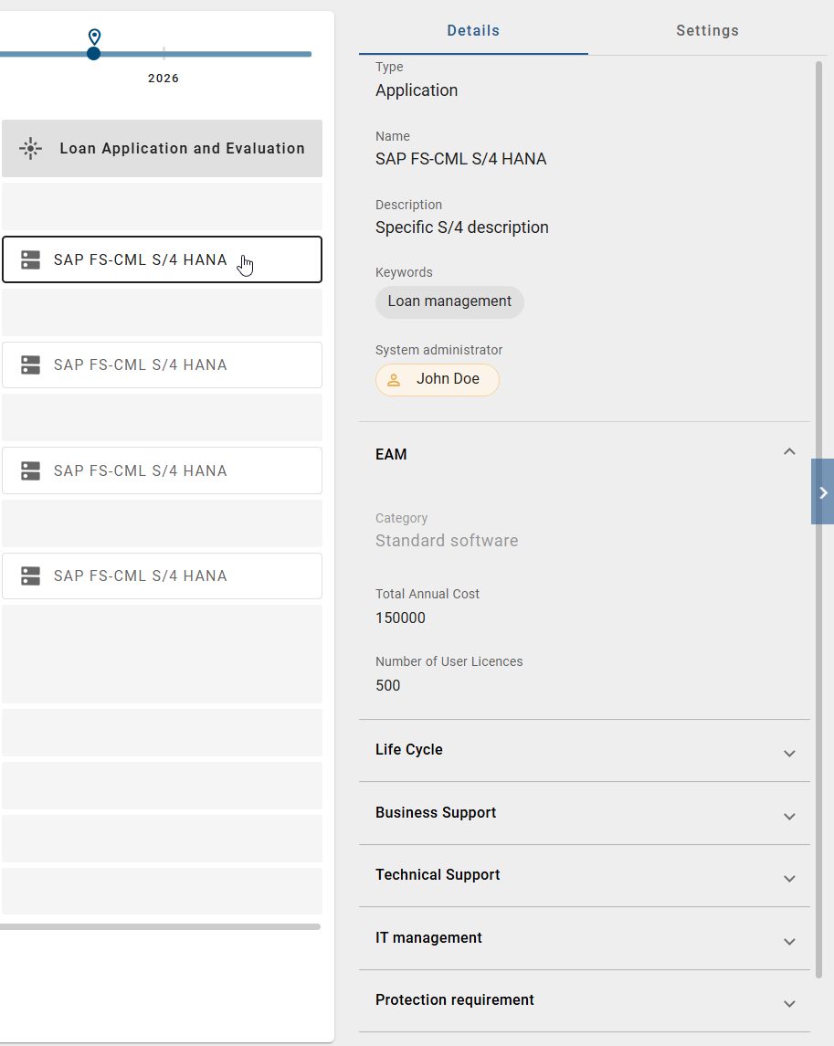Image resolution: width=834 pixels, height=1046 pixels.
Task: Click the Life Cycle section title
Action: click(409, 750)
